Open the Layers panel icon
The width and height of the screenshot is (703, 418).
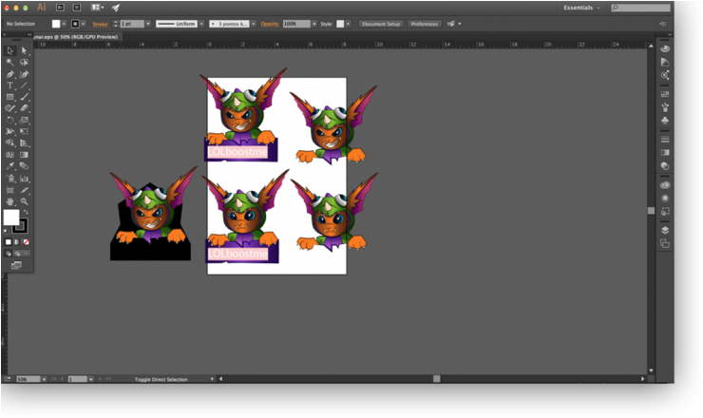pos(665,229)
